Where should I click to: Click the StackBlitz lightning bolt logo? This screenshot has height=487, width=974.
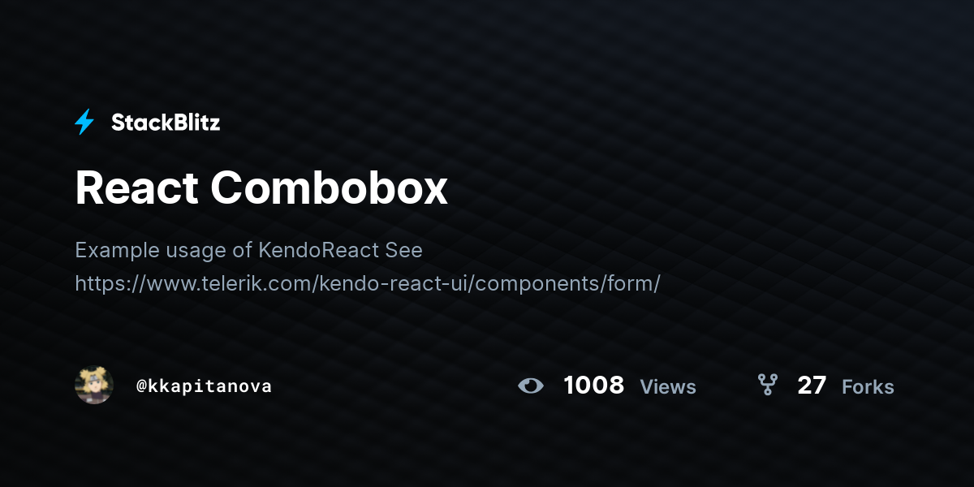click(84, 123)
